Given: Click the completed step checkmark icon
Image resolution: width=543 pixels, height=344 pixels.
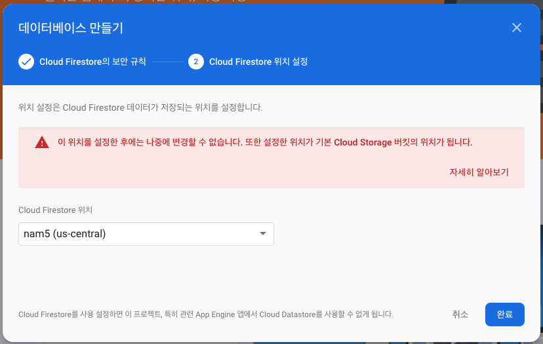Looking at the screenshot, I should pyautogui.click(x=26, y=62).
